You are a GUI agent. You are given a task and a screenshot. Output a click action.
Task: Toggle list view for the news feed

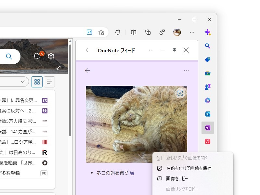49,82
